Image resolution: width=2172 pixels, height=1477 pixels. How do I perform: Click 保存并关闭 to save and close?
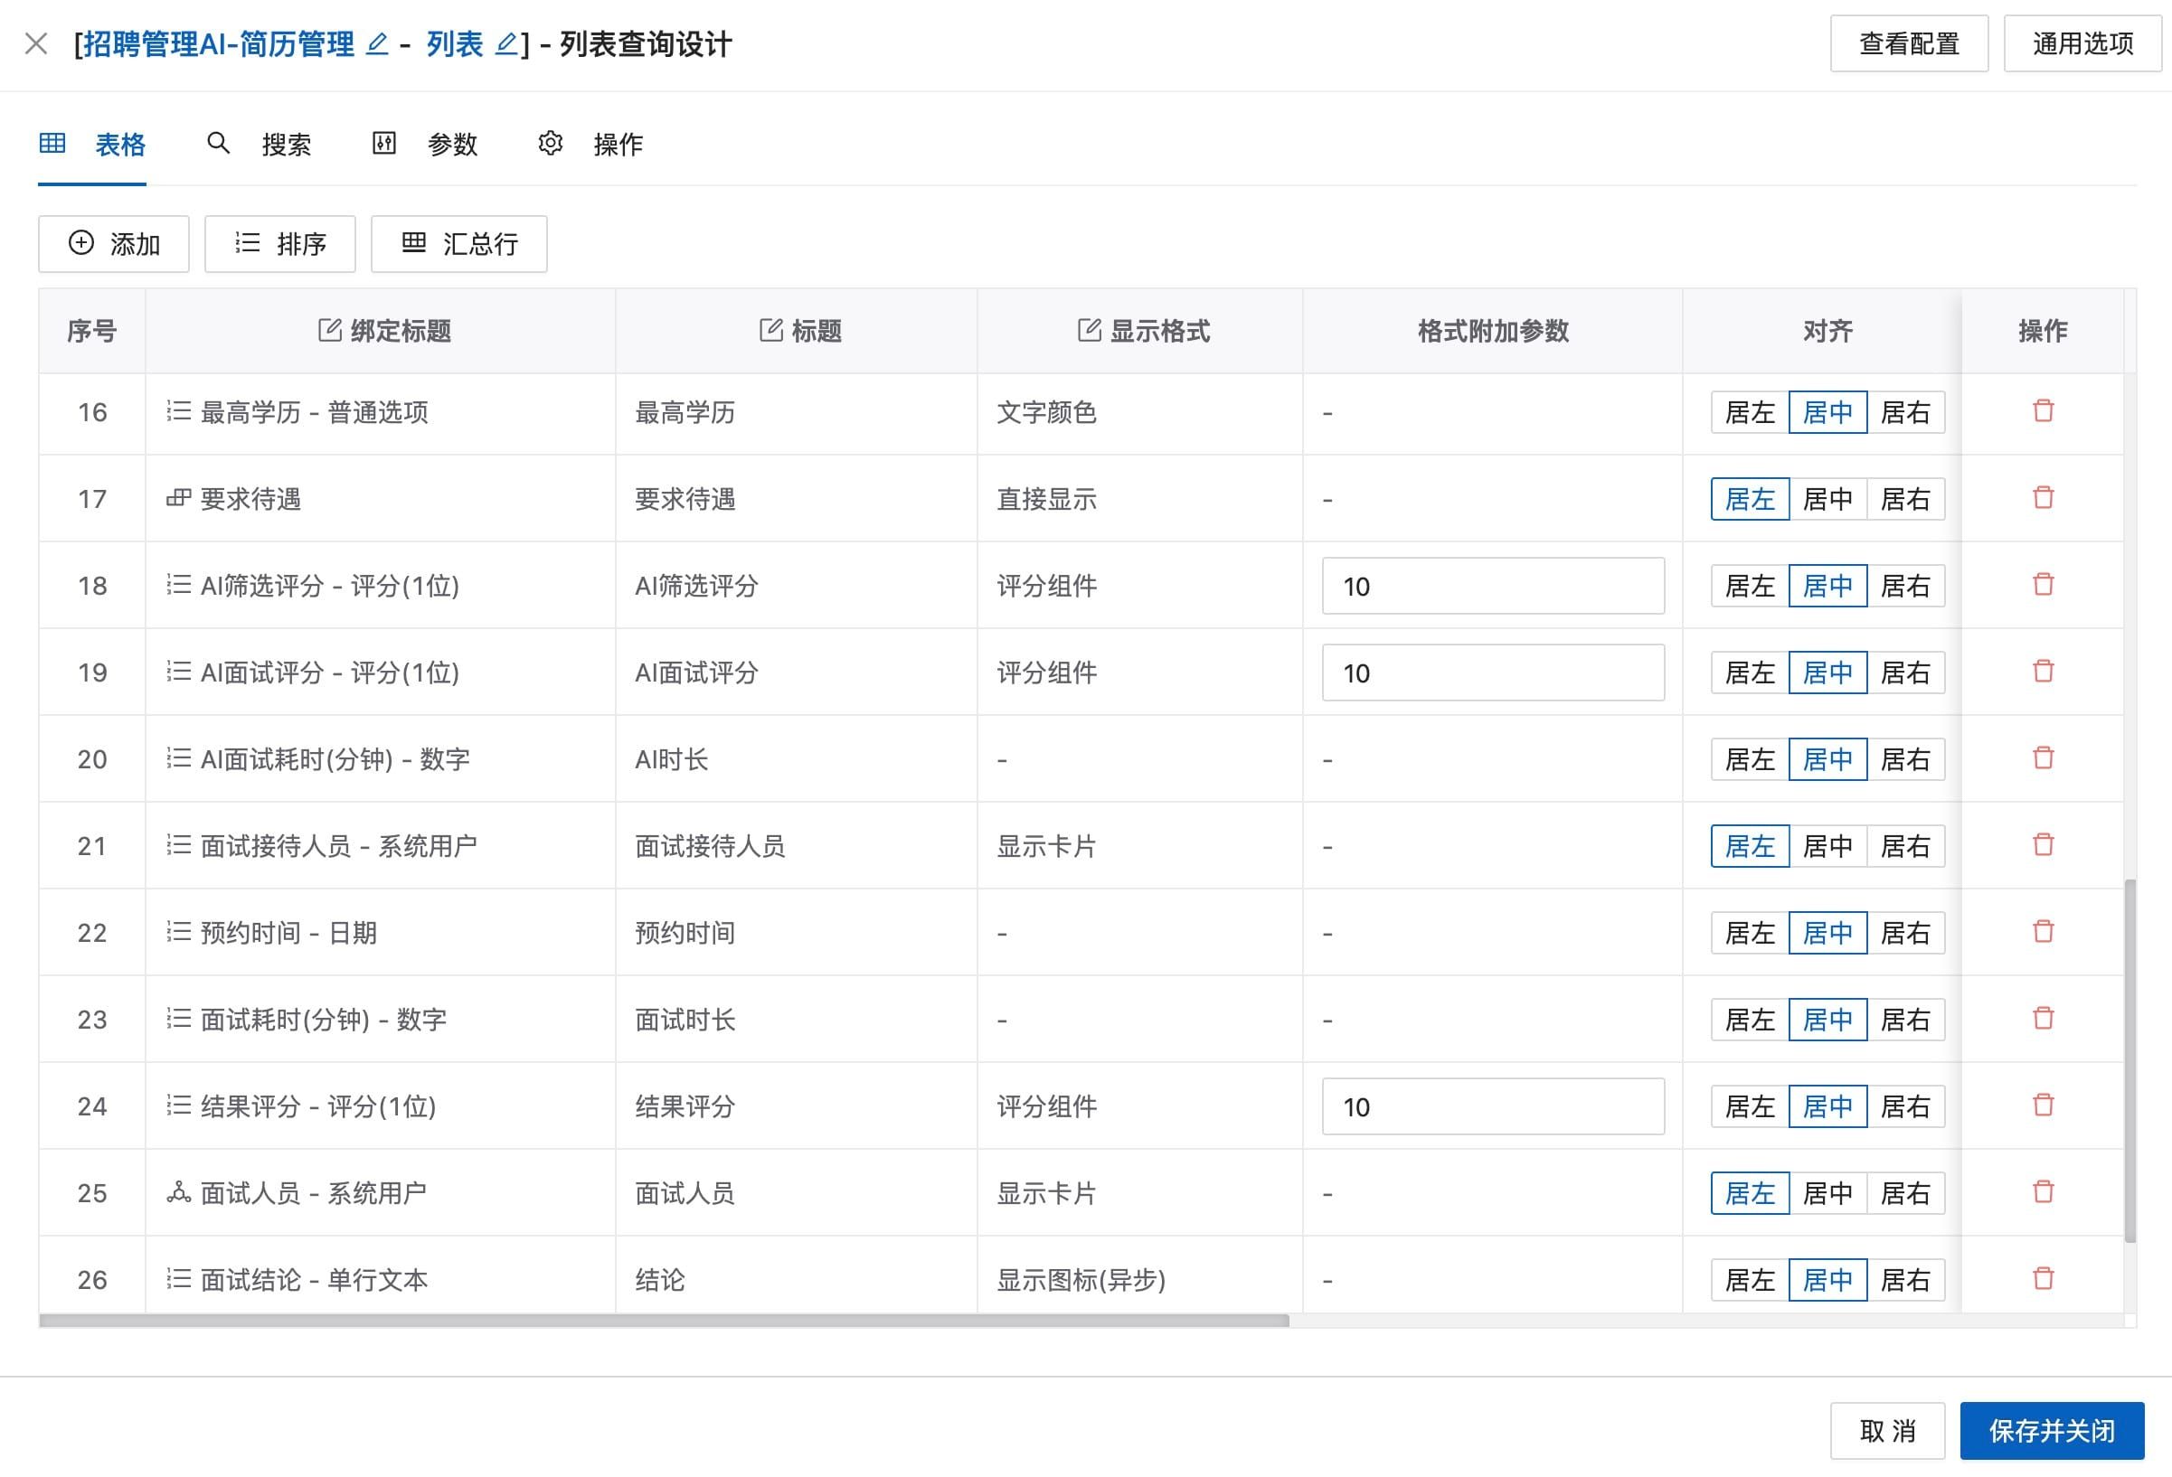pos(2052,1430)
